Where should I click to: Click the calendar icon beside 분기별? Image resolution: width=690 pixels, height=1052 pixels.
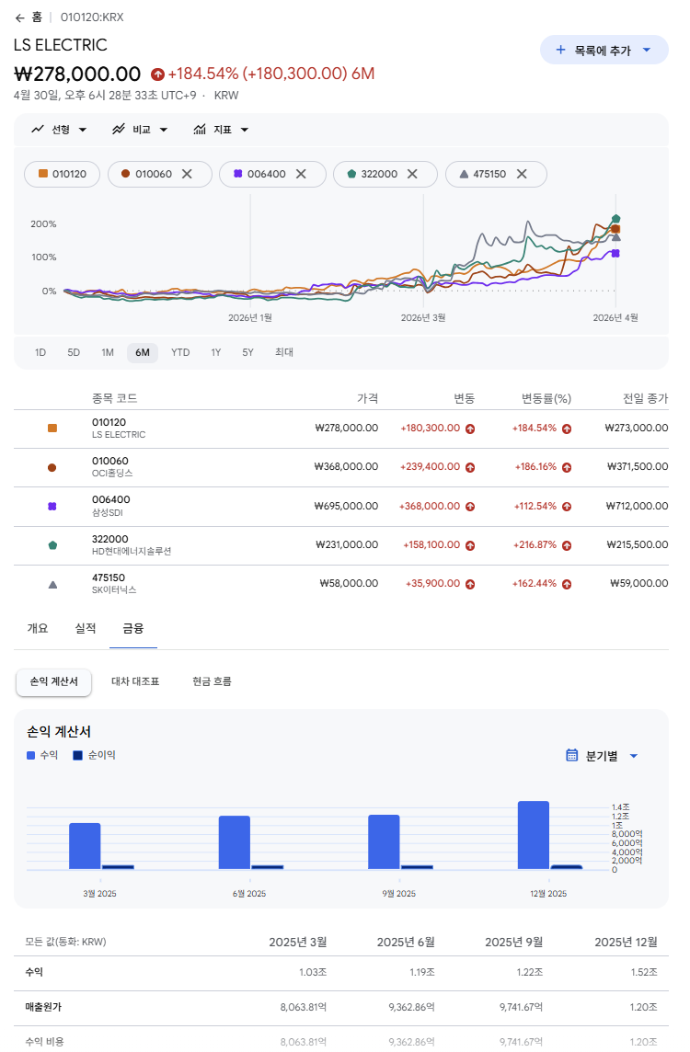[x=572, y=756]
